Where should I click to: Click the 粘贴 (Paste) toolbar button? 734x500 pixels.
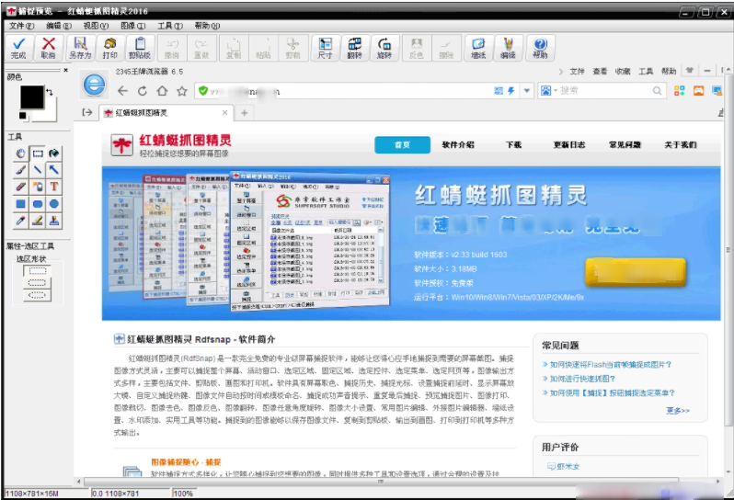point(263,48)
